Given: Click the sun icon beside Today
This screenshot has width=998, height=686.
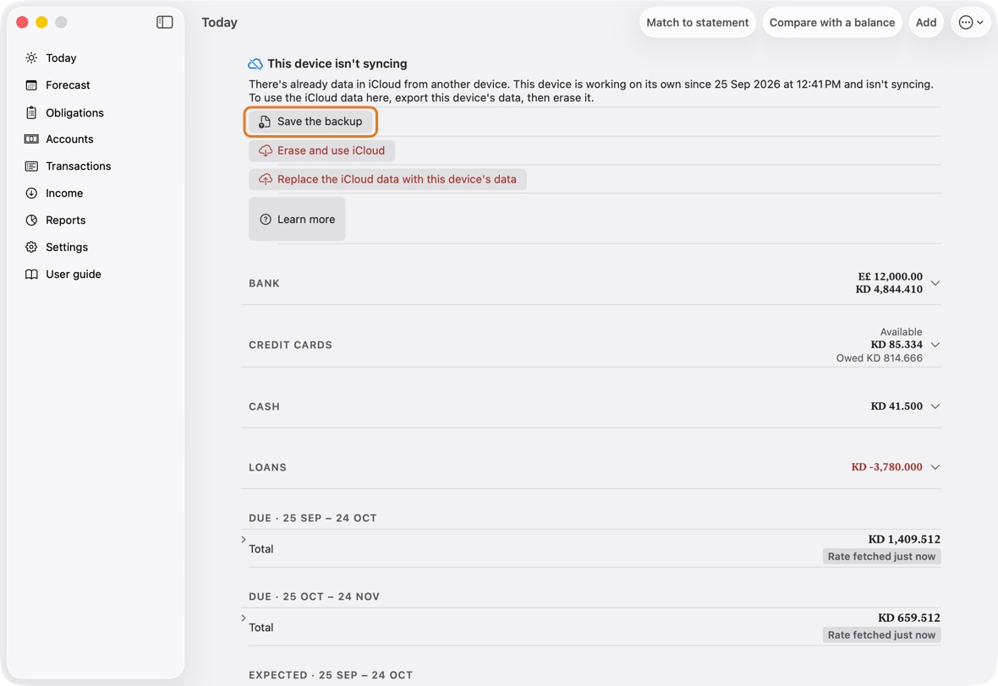Looking at the screenshot, I should pos(31,57).
